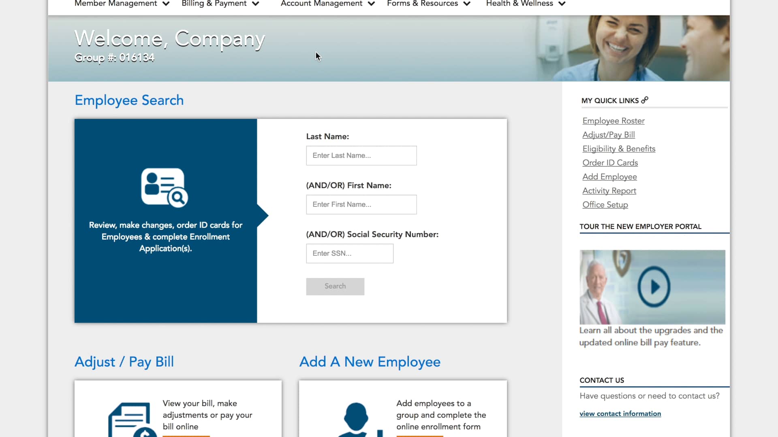The image size is (778, 437).
Task: Select Adjust/Pay Bill from quick links
Action: point(608,135)
